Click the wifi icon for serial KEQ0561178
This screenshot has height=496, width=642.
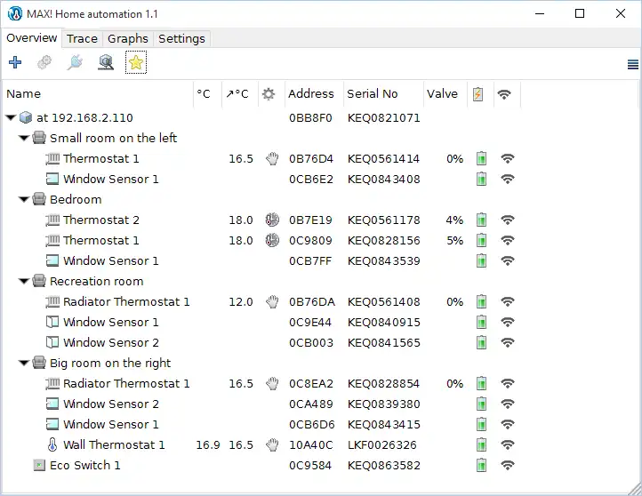pos(508,220)
